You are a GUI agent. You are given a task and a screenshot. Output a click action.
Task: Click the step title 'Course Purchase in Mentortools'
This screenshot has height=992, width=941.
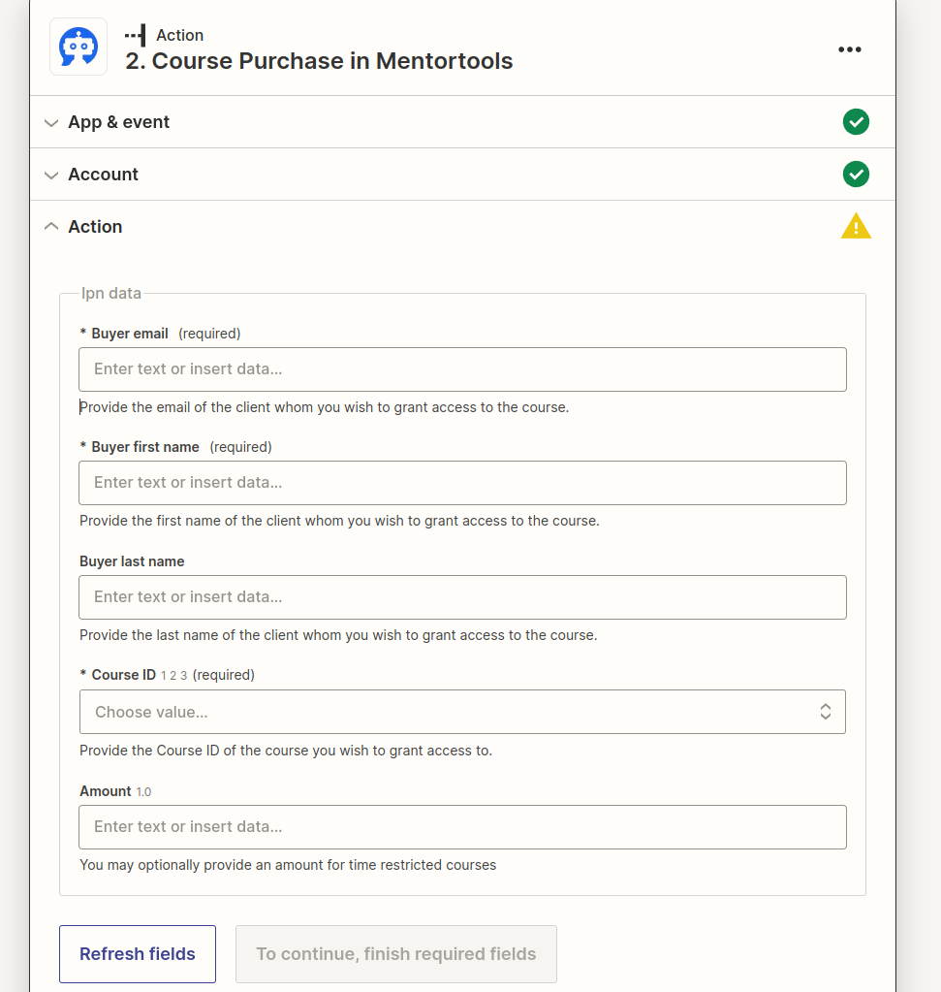[x=332, y=61]
